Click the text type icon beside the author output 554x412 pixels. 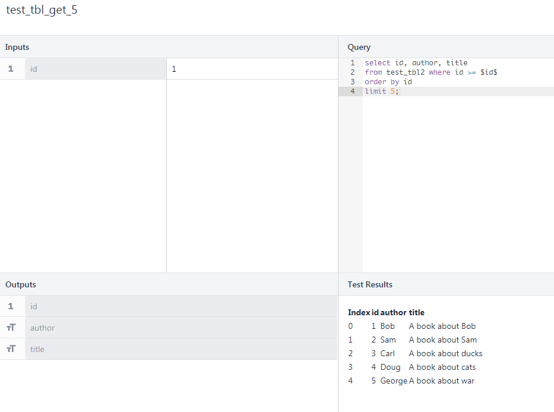pyautogui.click(x=11, y=328)
